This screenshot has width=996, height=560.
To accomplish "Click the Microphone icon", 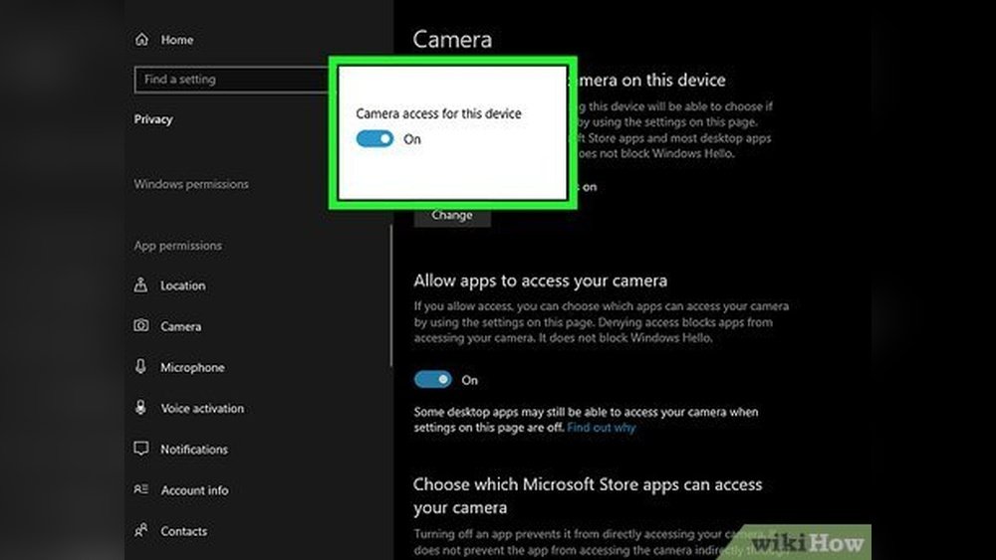I will [141, 366].
